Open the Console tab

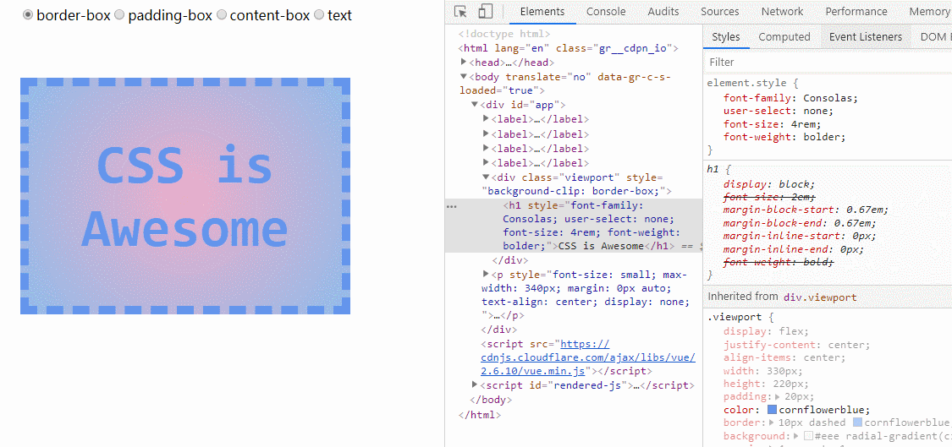point(605,12)
